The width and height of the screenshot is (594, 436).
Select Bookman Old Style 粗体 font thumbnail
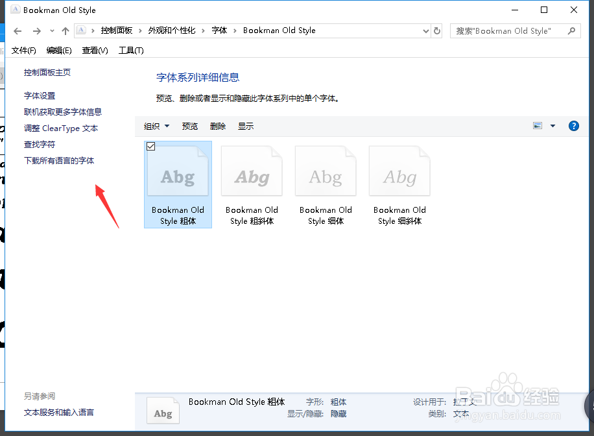[x=178, y=185]
